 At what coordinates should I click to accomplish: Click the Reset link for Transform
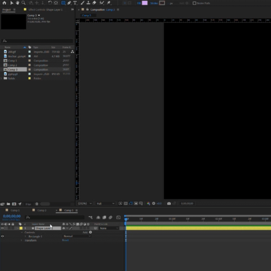(x=65, y=240)
